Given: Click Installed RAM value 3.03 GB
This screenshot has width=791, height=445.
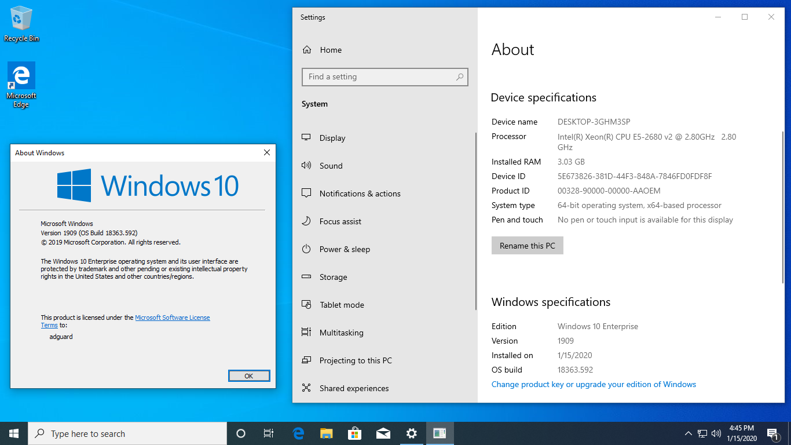Looking at the screenshot, I should click(x=571, y=162).
